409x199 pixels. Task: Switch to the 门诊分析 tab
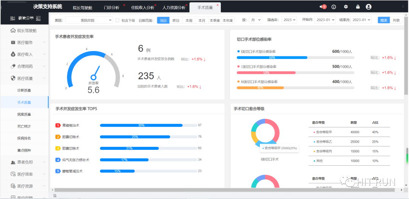(x=111, y=8)
